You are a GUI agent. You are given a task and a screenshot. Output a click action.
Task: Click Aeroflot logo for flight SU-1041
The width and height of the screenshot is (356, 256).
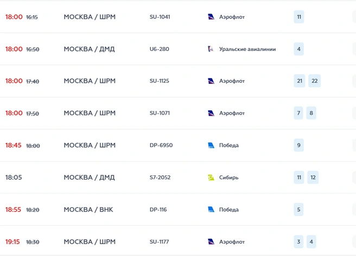[211, 17]
